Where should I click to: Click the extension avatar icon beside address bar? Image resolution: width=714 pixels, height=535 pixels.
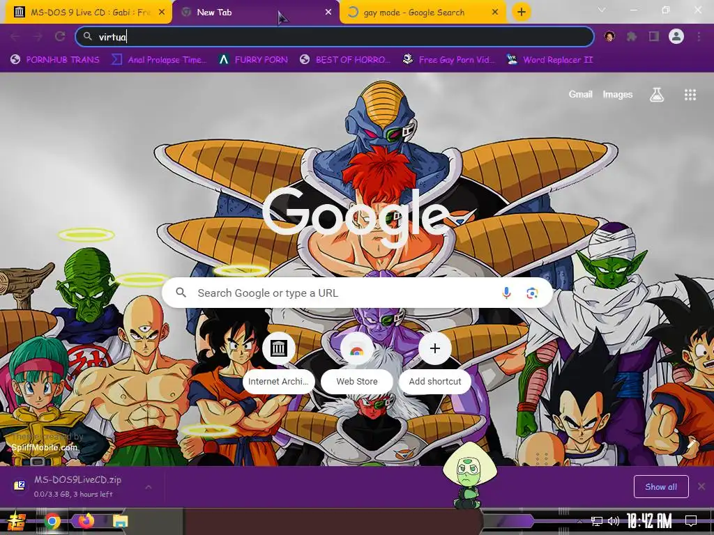click(x=609, y=36)
